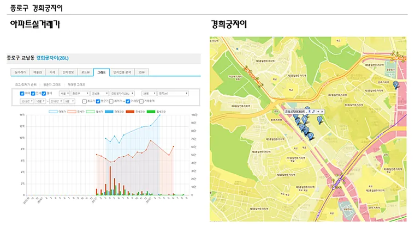Image resolution: width=415 pixels, height=233 pixels.
Task: Open 교남동 neighborhood dropdown
Action: click(x=99, y=94)
